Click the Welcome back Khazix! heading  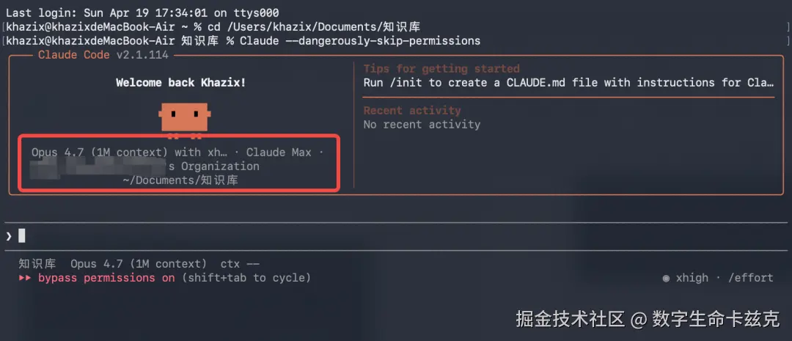pyautogui.click(x=181, y=83)
